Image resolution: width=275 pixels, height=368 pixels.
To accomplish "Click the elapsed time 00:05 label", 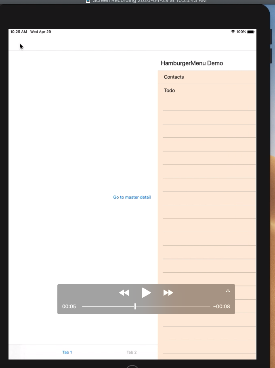I will pos(69,307).
